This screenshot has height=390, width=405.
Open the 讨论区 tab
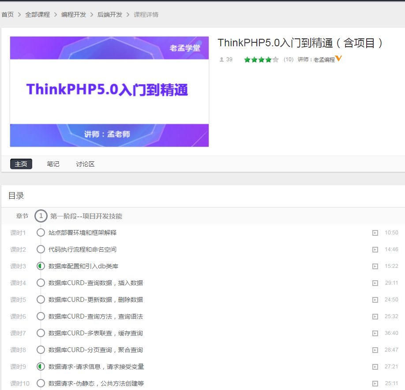(85, 164)
